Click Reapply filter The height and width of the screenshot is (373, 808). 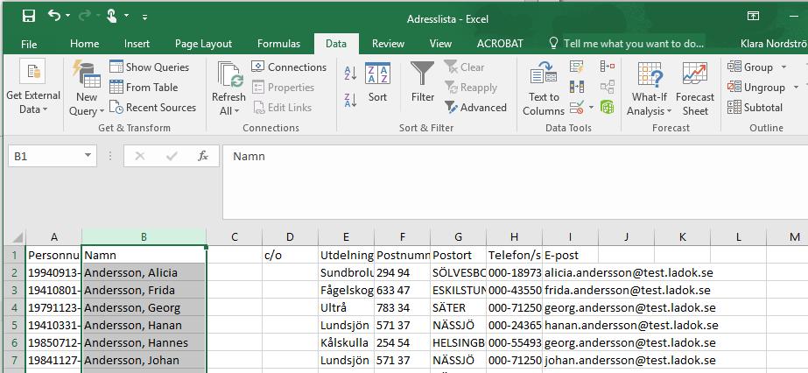coord(470,87)
